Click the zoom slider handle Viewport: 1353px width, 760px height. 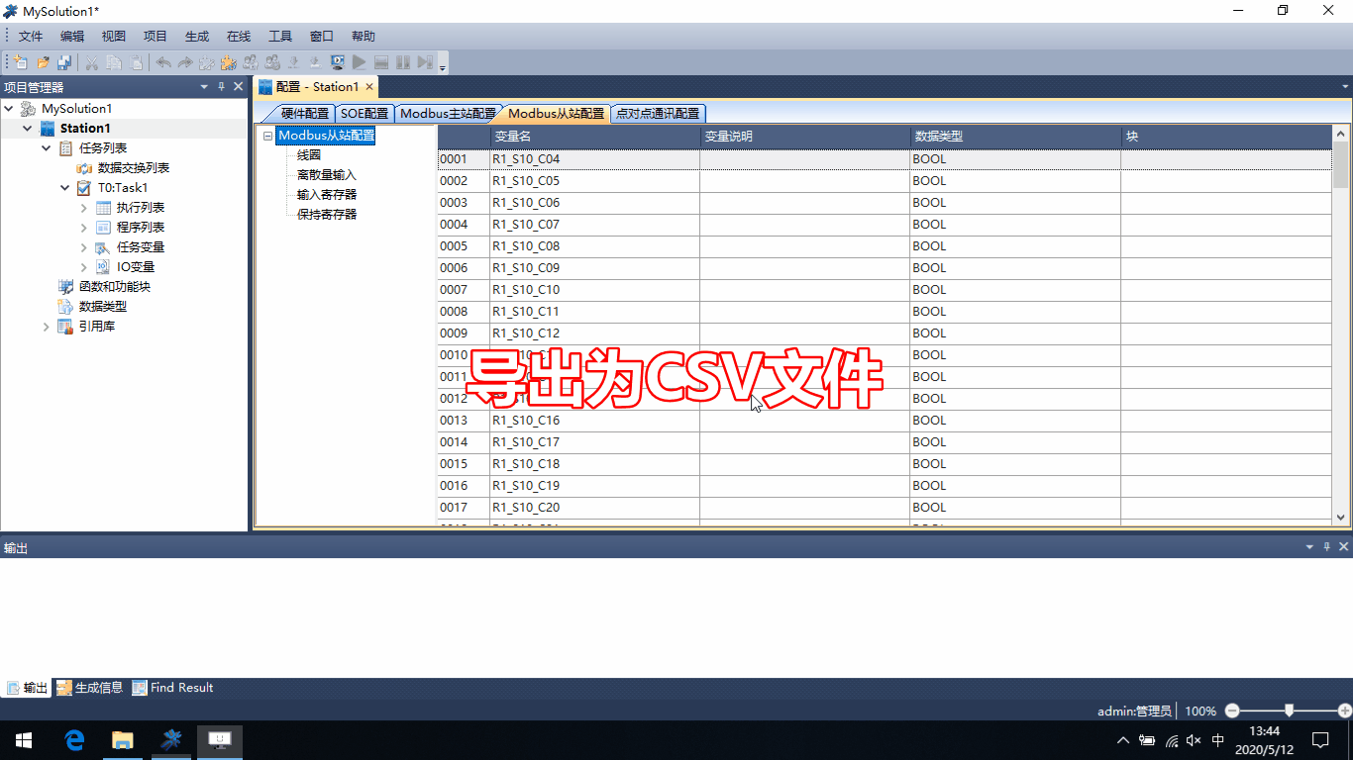pos(1289,711)
